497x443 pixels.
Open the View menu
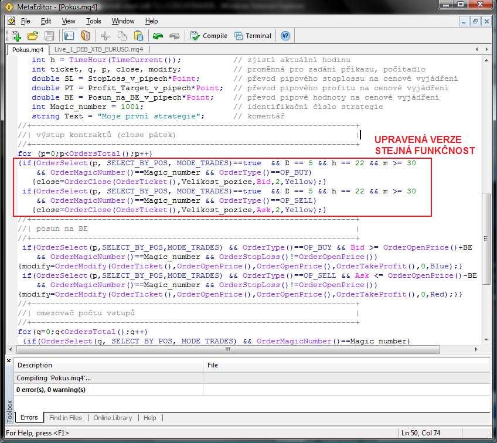tap(69, 21)
